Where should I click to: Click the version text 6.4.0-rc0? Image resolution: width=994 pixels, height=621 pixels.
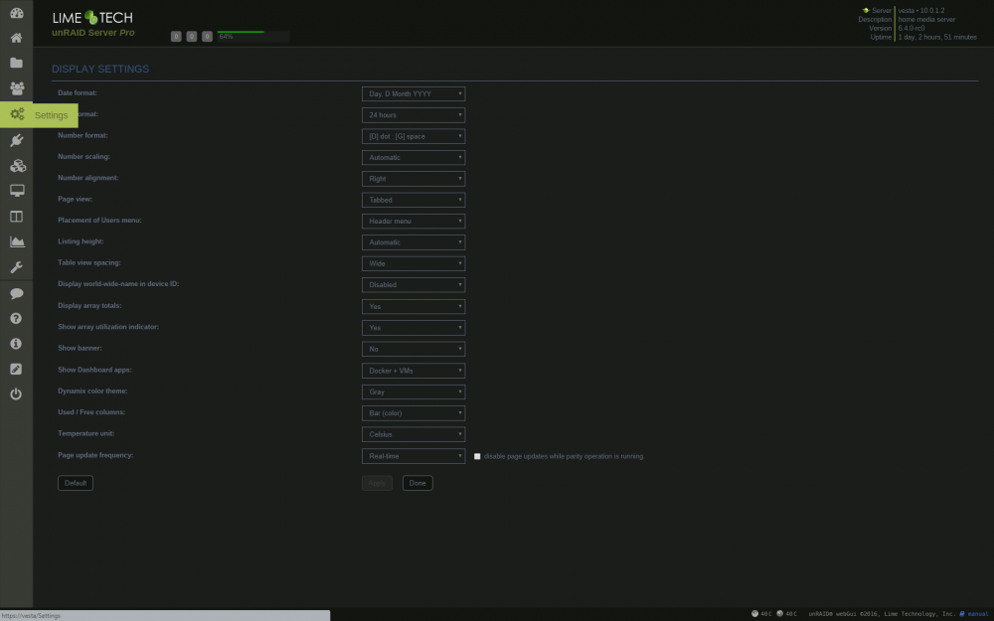coord(911,29)
